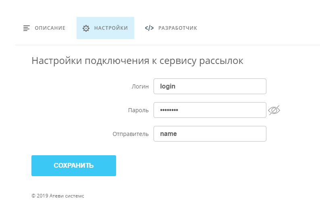This screenshot has width=320, height=220.
Task: Click the lines icon beside Описание
Action: 27,28
